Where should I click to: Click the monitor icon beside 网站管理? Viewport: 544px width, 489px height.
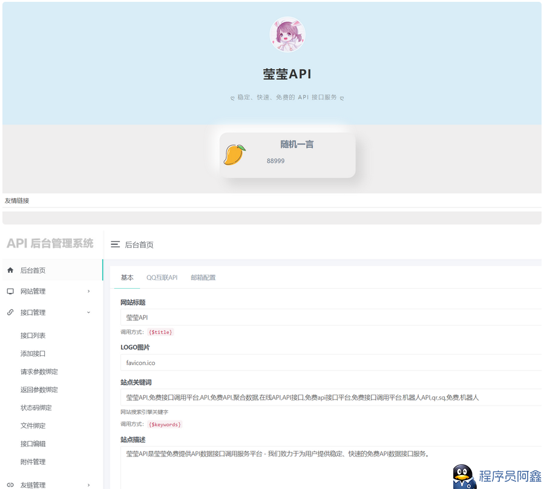coord(10,291)
